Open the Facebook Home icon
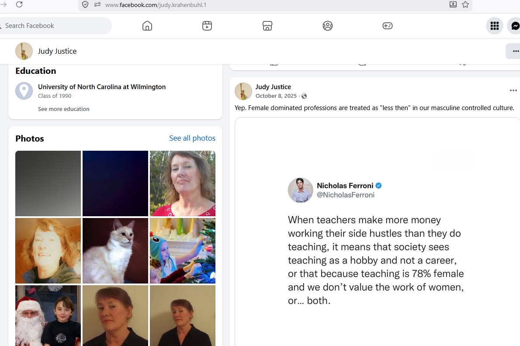The height and width of the screenshot is (346, 520). pyautogui.click(x=147, y=26)
